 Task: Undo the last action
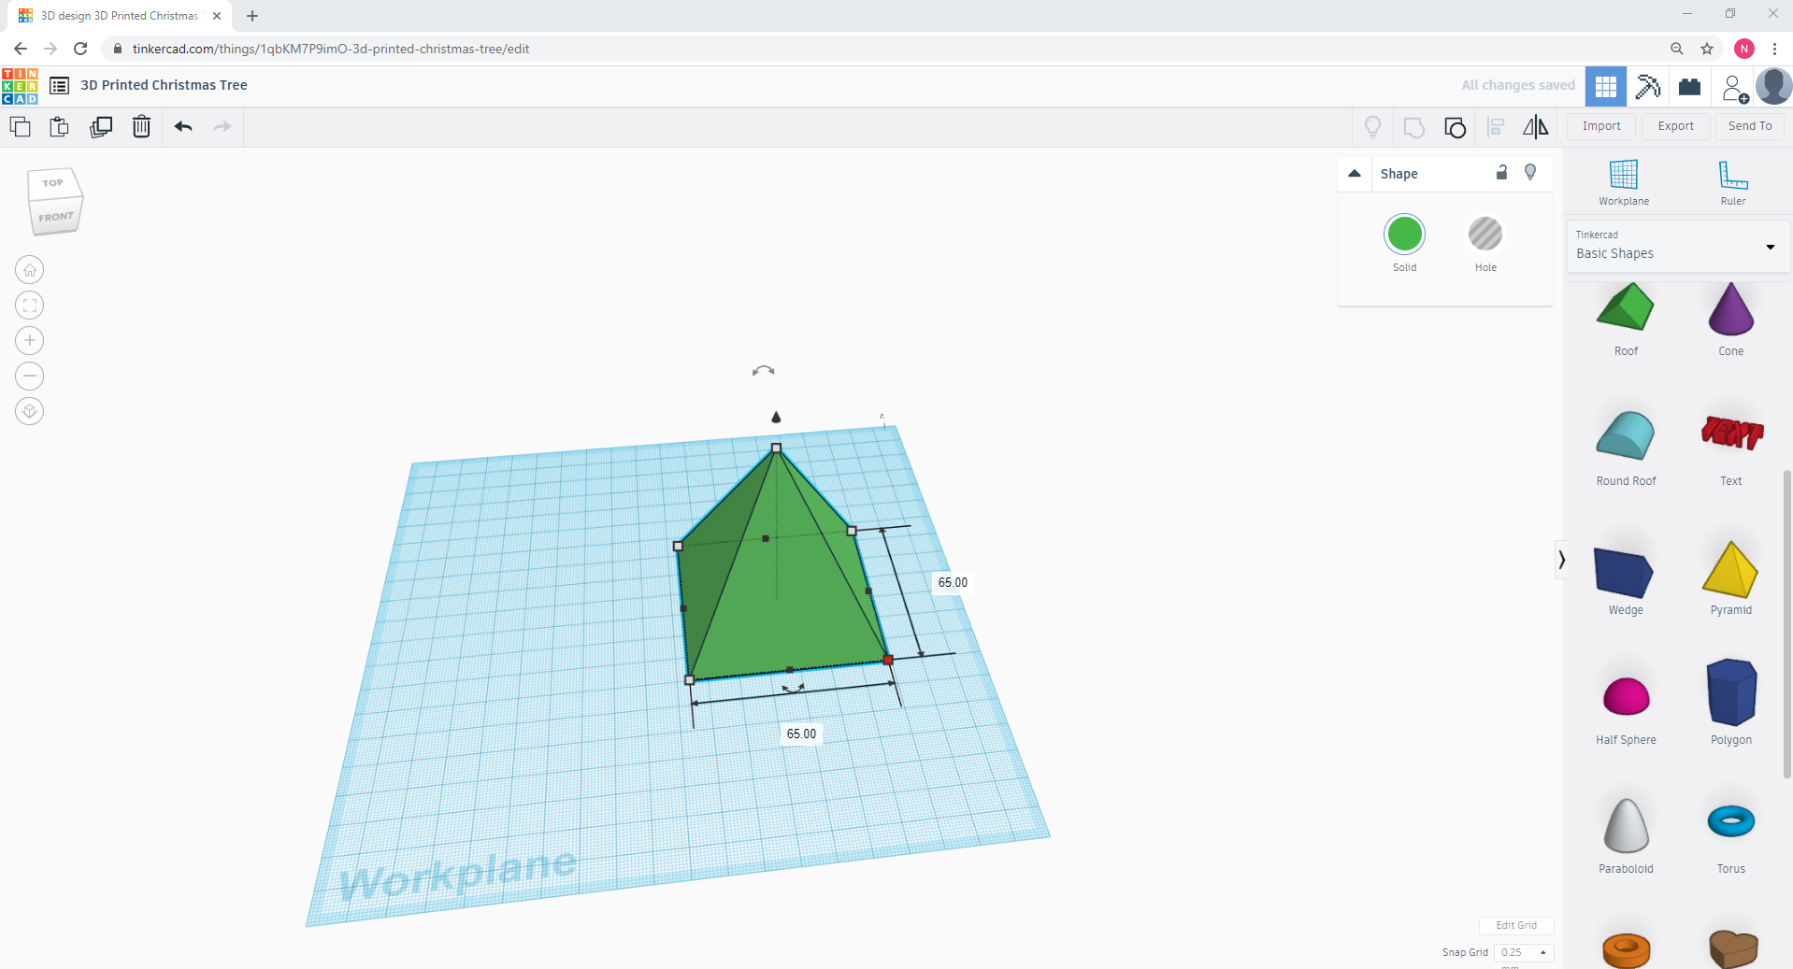183,127
